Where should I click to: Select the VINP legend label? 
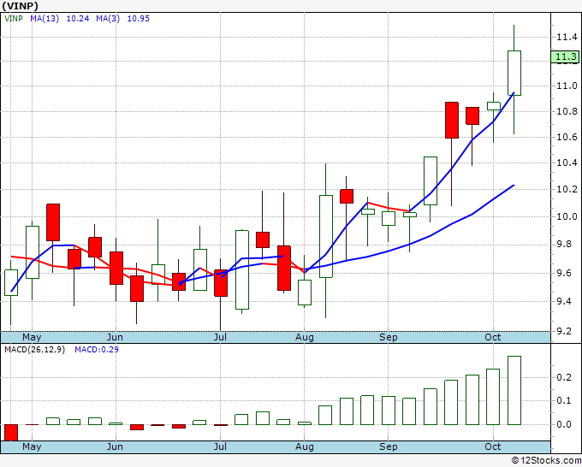(14, 19)
